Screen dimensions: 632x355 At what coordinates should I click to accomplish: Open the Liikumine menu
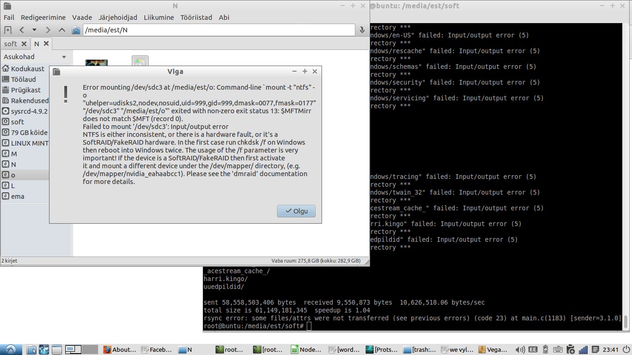click(159, 18)
